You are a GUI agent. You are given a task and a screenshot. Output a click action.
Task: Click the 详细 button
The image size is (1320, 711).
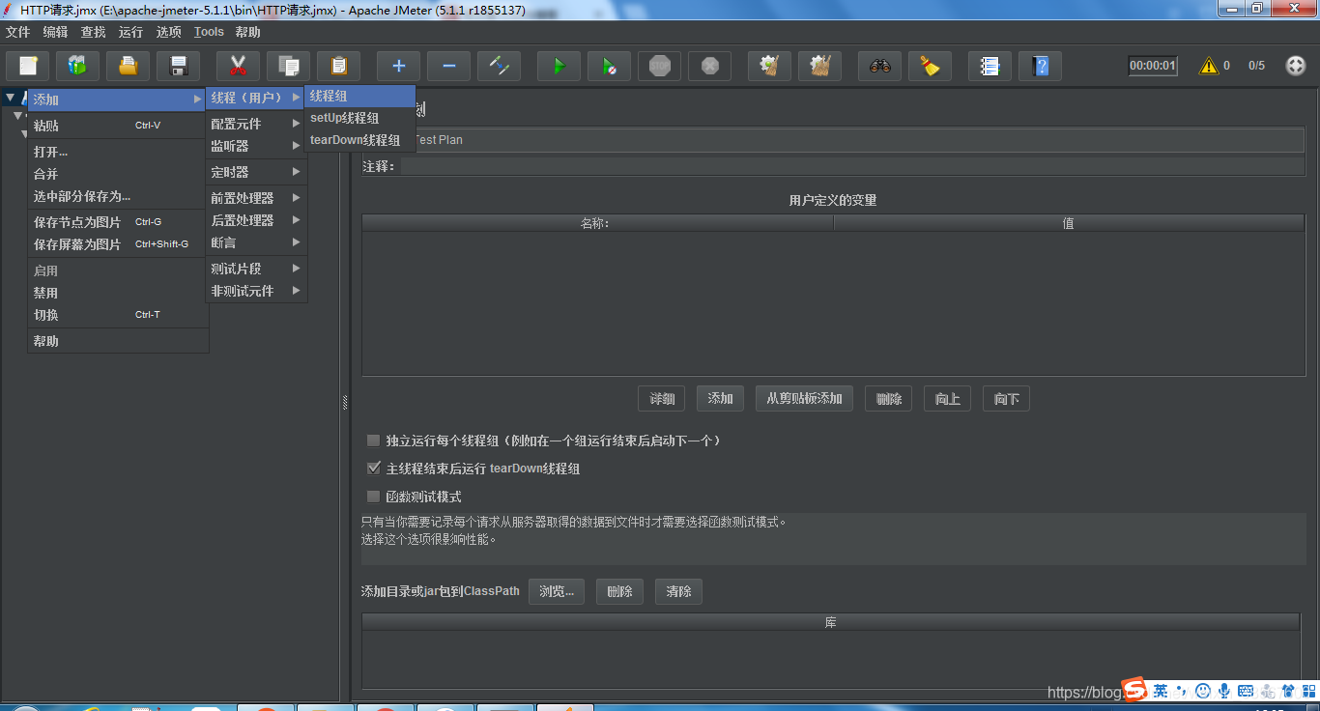[x=662, y=399]
